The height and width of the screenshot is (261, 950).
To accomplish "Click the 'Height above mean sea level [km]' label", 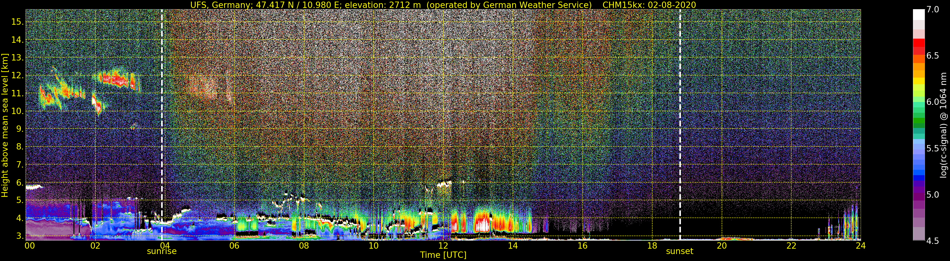I will pos(5,124).
